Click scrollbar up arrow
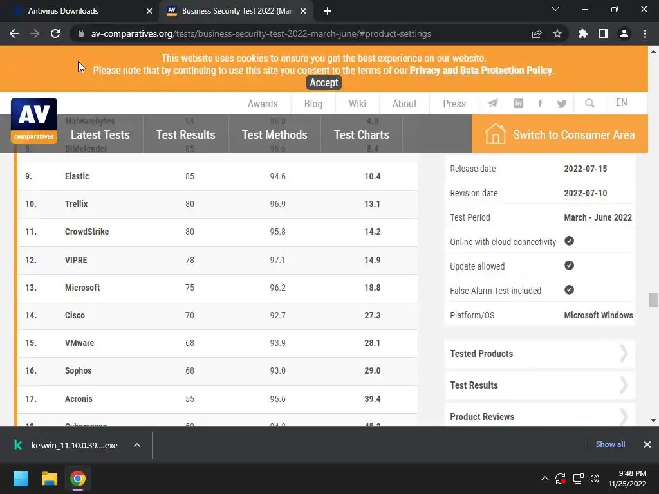Image resolution: width=659 pixels, height=494 pixels. pos(653,51)
